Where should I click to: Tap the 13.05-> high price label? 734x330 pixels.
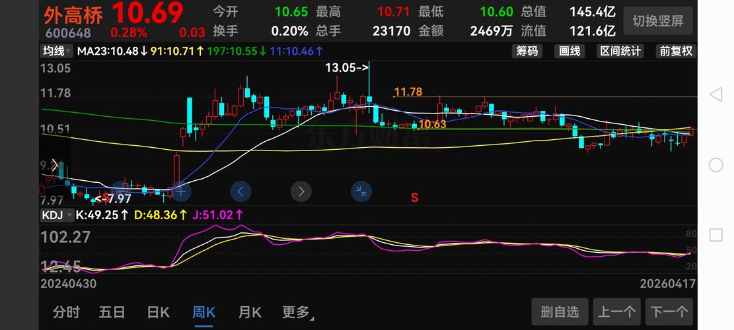point(347,68)
